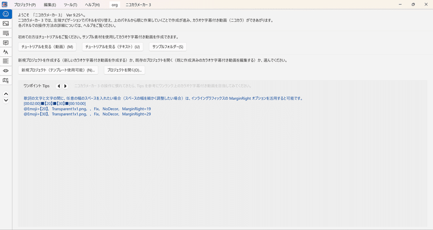The image size is (433, 230).
Task: Open the lyrics timing panel with the music-list icon
Action: point(6,33)
